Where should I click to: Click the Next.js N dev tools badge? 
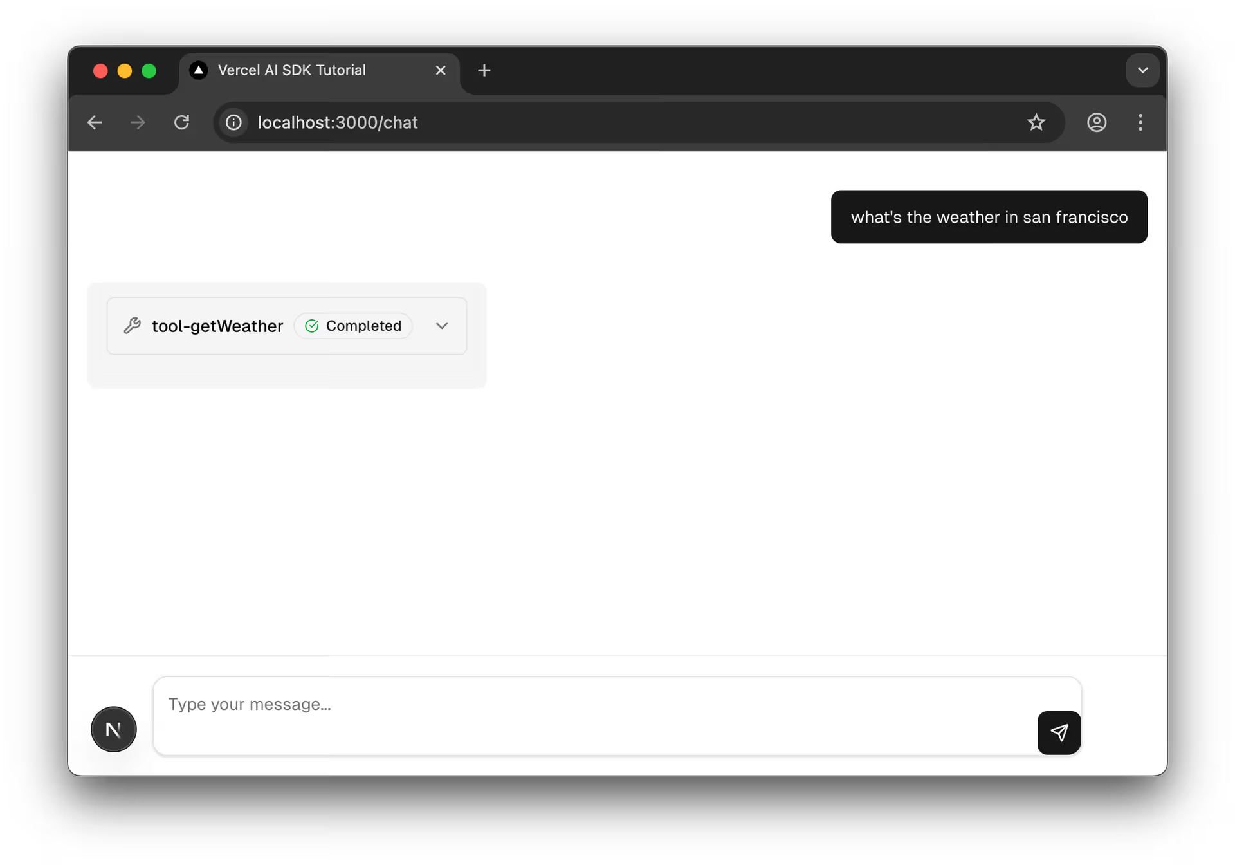[114, 729]
